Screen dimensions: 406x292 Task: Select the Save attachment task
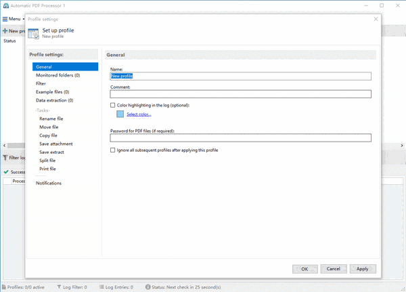tap(56, 144)
